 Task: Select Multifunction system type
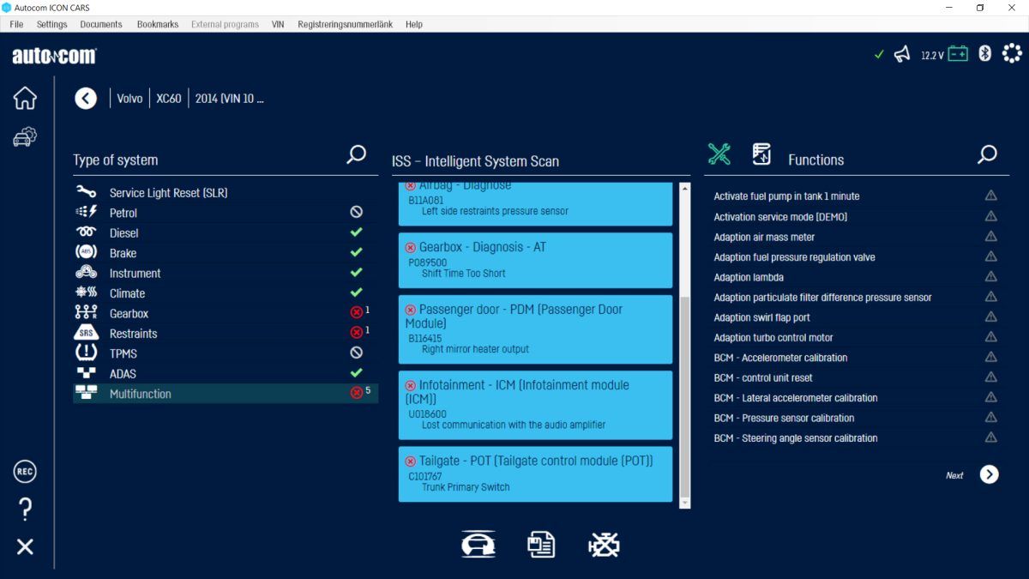point(226,394)
